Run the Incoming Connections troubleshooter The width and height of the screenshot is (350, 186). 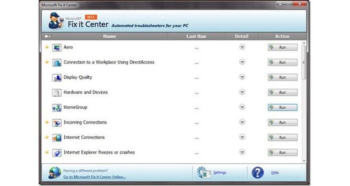(x=282, y=122)
